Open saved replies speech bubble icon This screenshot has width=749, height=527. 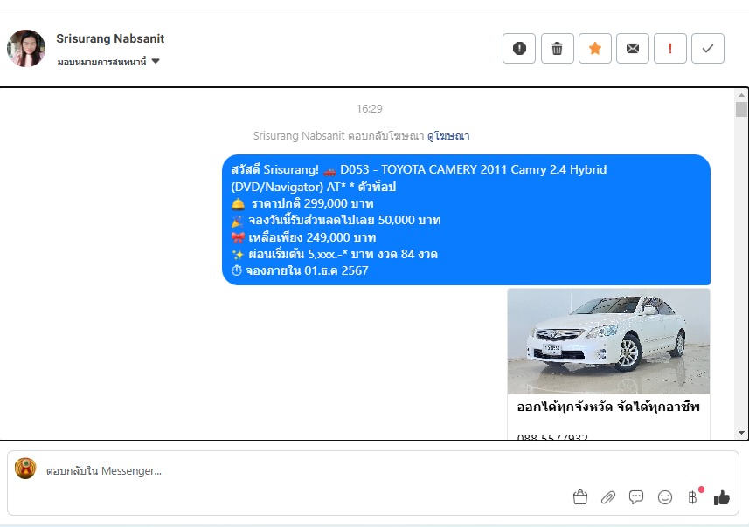coord(636,497)
